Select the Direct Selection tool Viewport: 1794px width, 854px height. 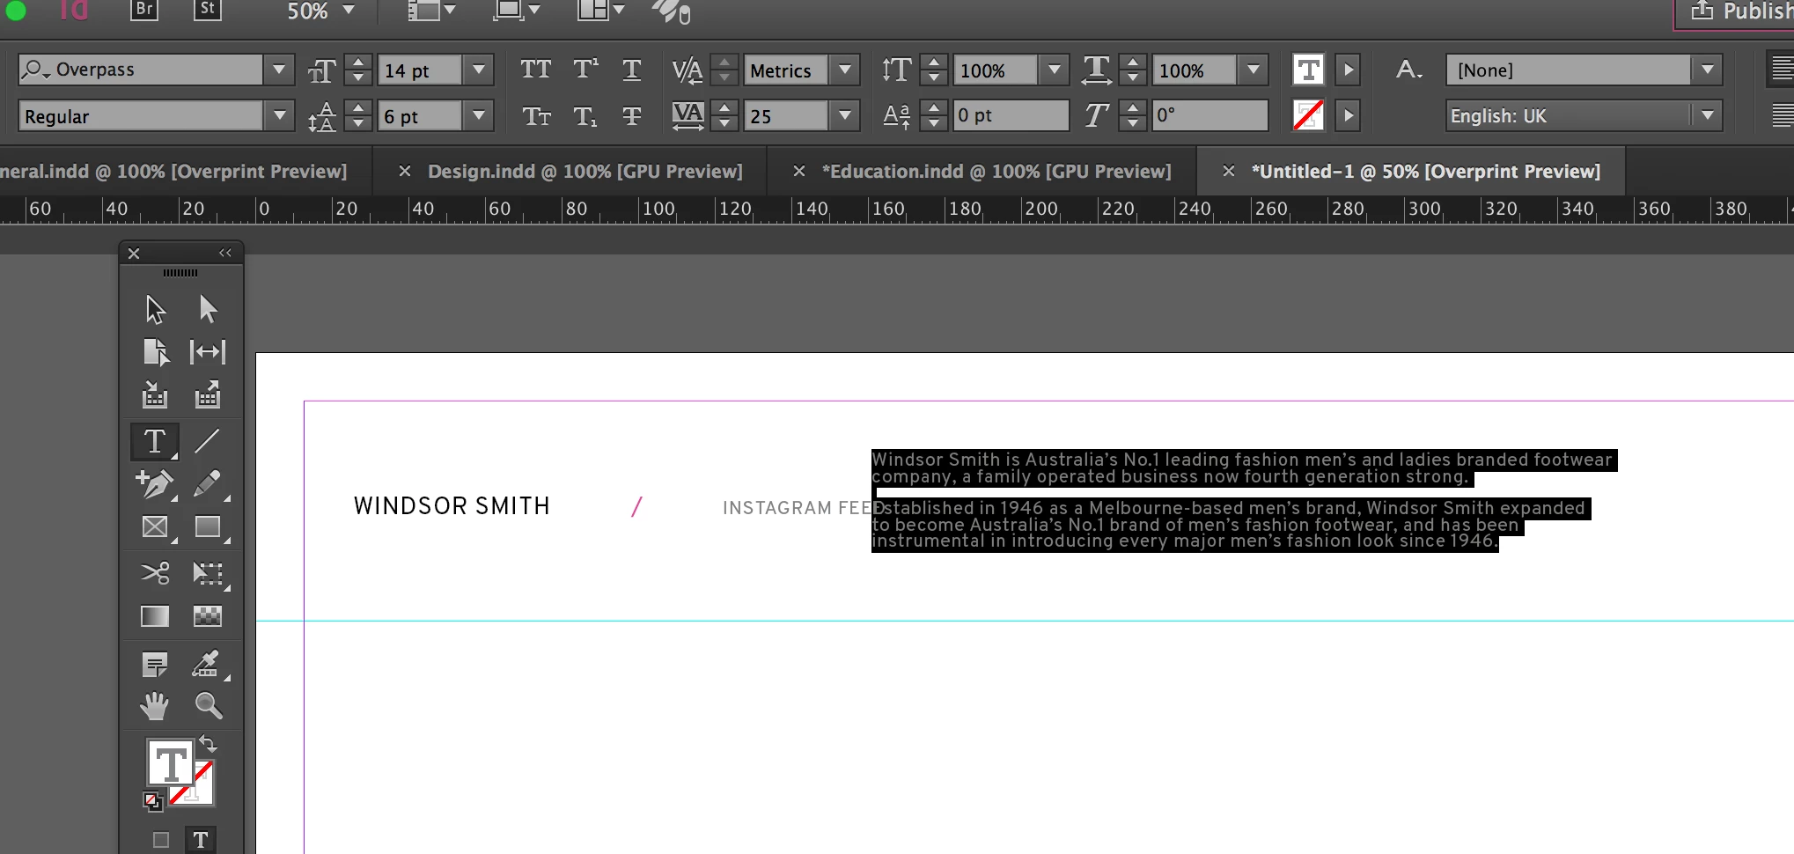pyautogui.click(x=208, y=309)
